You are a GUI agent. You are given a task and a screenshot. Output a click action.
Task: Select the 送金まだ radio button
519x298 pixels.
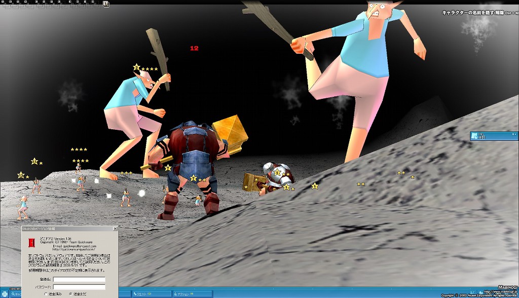[69, 293]
